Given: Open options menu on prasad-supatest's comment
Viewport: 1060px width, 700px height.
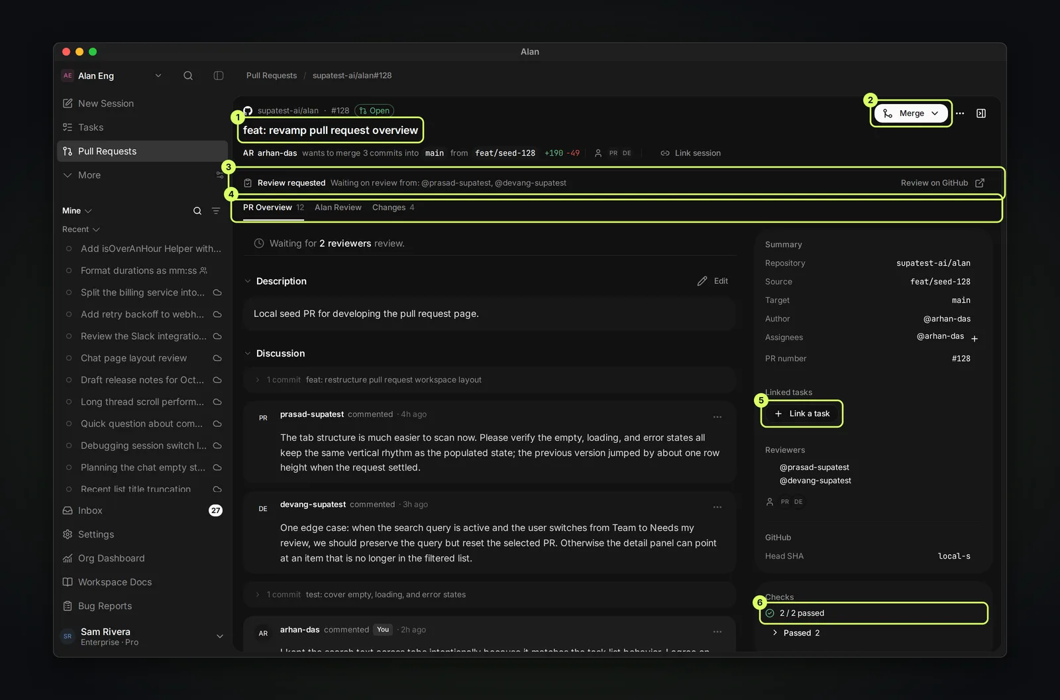Looking at the screenshot, I should point(717,417).
